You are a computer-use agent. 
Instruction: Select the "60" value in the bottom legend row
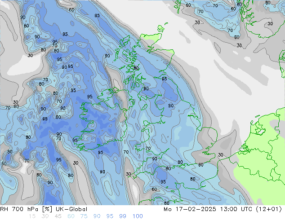71,216
